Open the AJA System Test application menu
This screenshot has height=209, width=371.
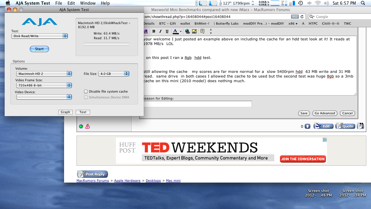33,3
